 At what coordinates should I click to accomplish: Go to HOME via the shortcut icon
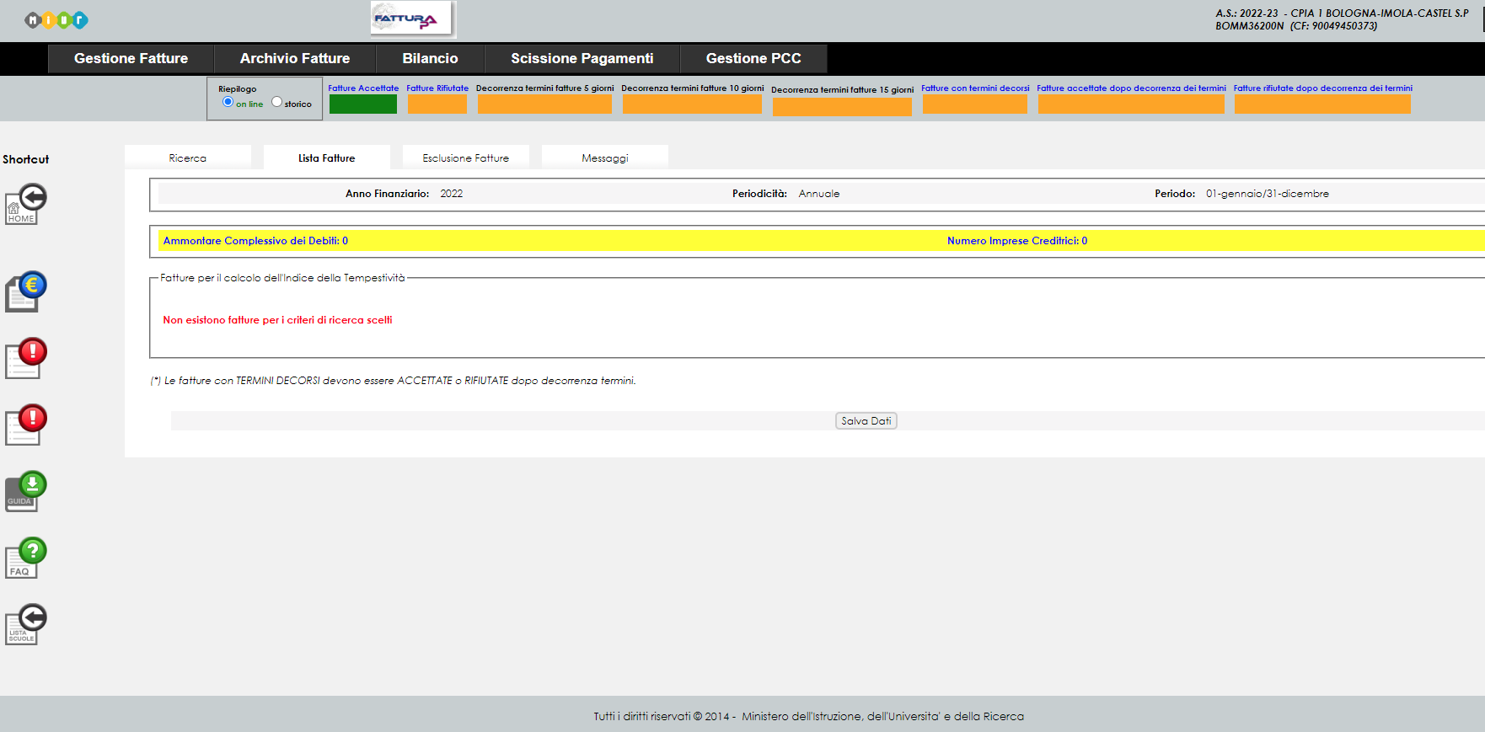tap(26, 205)
